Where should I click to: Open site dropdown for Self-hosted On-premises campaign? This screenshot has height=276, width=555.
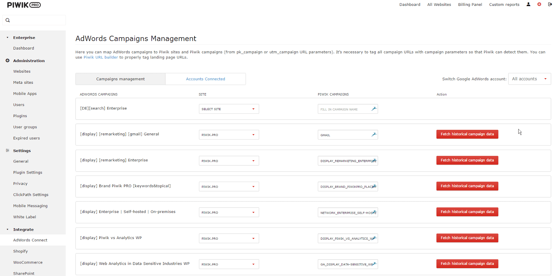coord(229,212)
